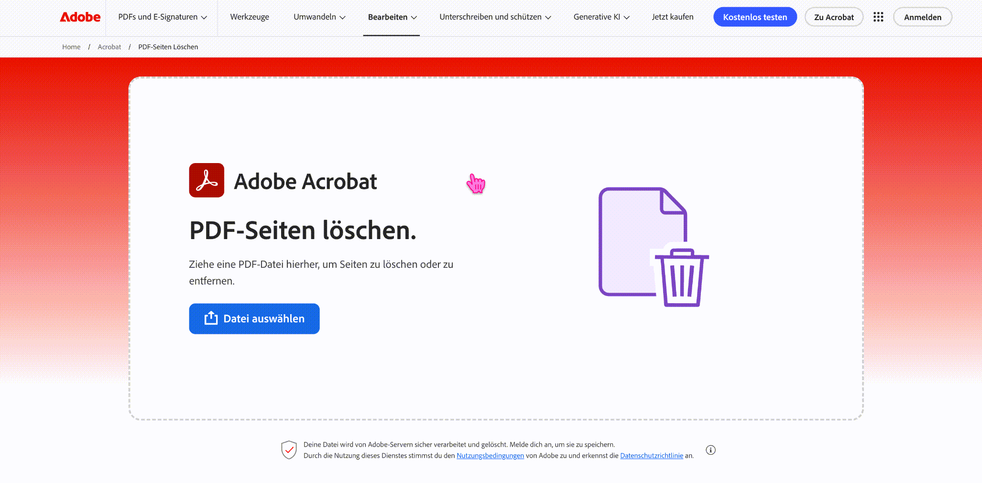Click the Datei auswählen button
This screenshot has height=483, width=982.
[254, 318]
